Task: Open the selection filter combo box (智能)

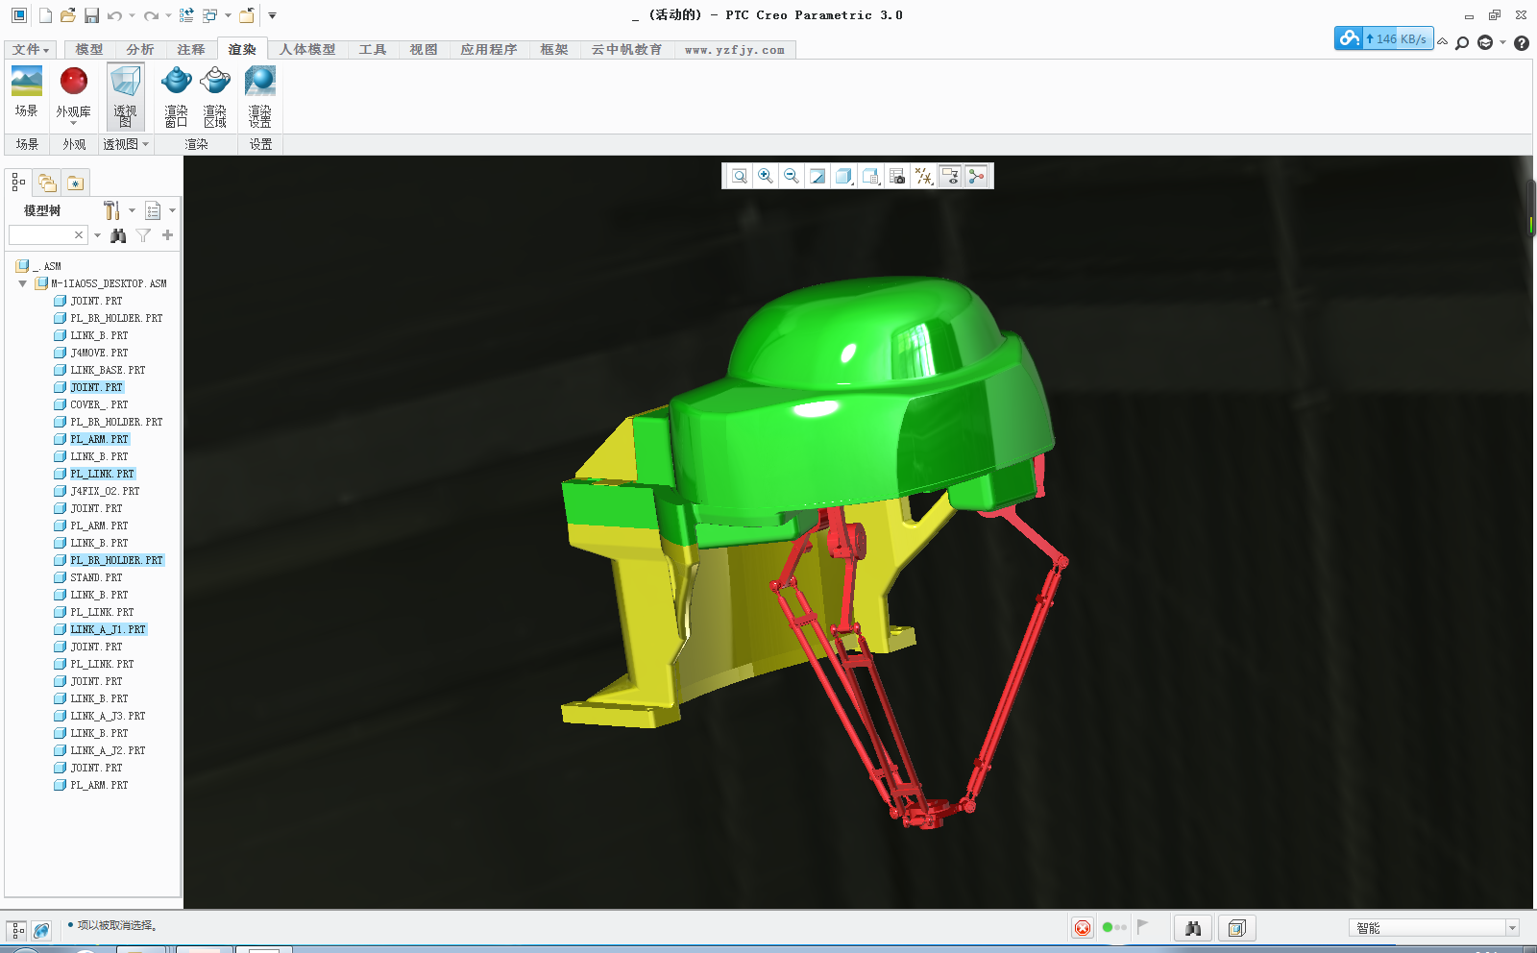Action: [1434, 928]
